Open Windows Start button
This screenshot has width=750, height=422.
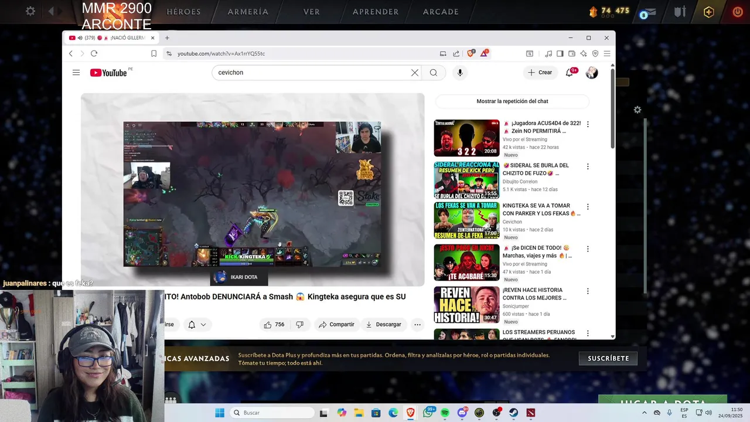(220, 413)
